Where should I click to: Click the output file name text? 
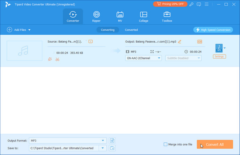151,41
